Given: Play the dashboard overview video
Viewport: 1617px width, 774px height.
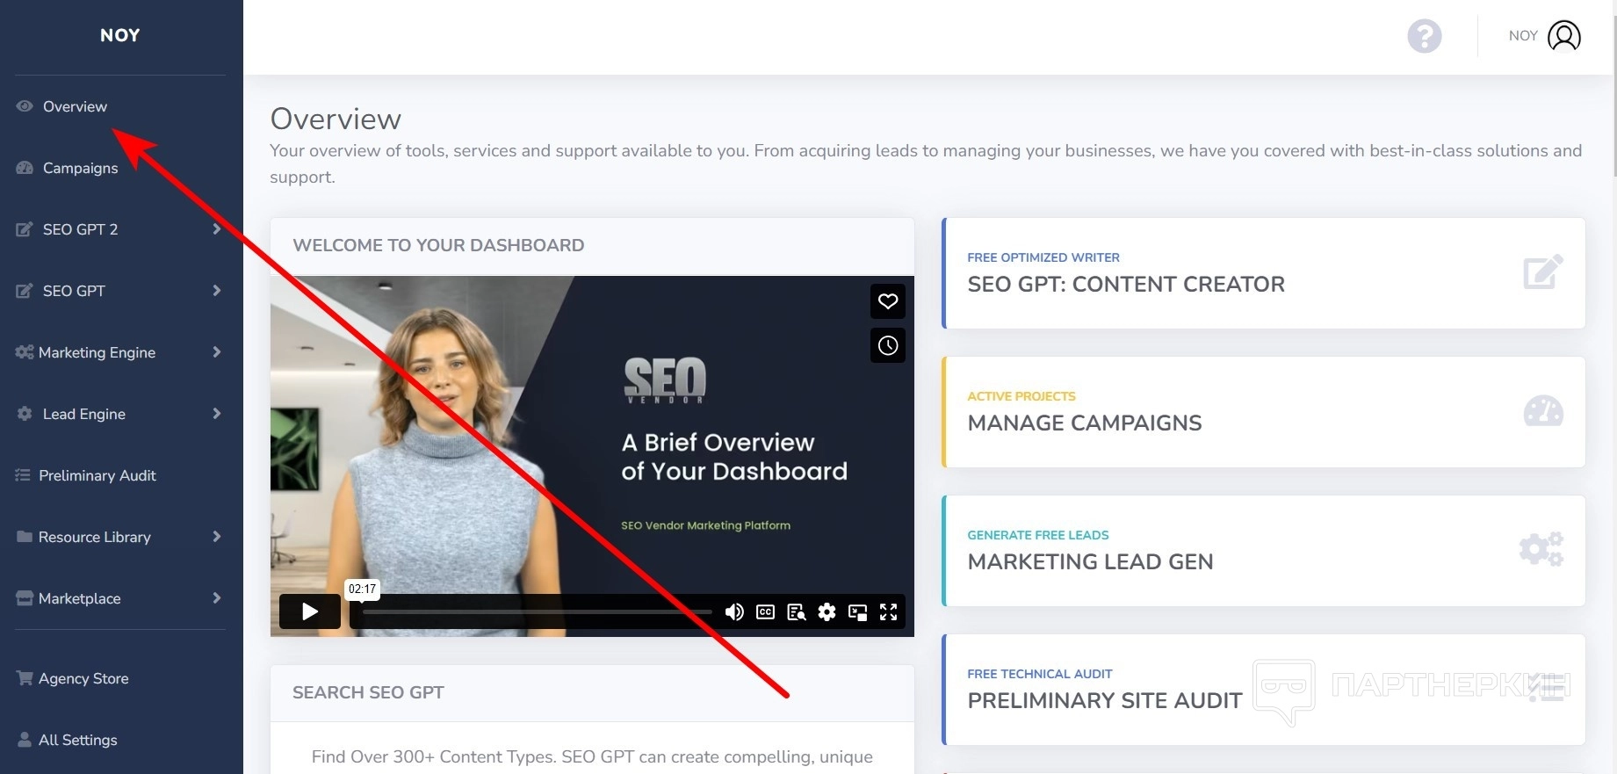Looking at the screenshot, I should 310,611.
